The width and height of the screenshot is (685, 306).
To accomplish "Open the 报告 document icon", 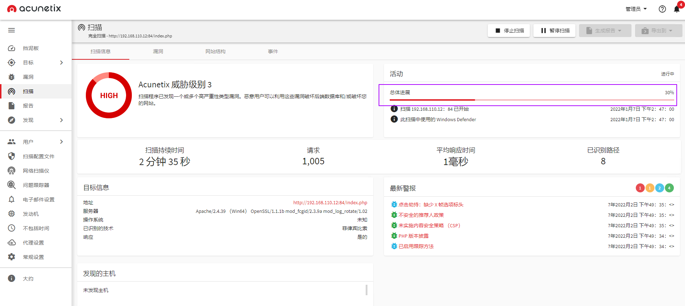I will coord(11,106).
